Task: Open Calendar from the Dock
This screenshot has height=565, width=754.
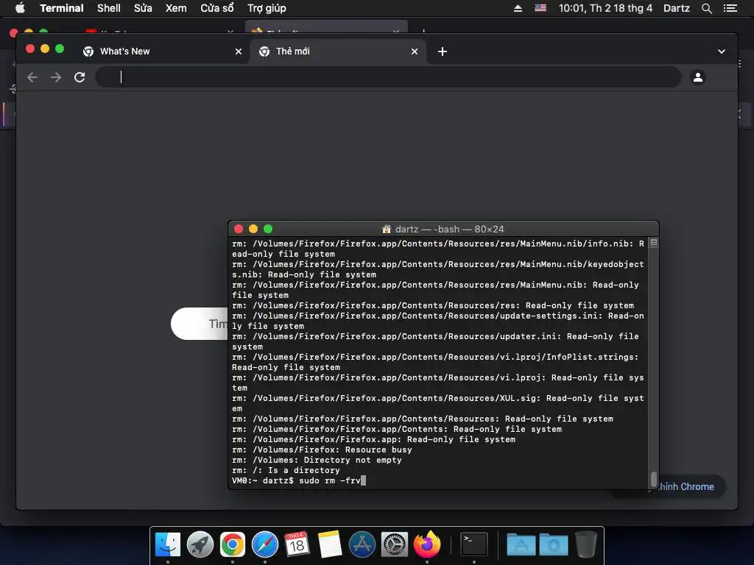Action: coord(297,544)
